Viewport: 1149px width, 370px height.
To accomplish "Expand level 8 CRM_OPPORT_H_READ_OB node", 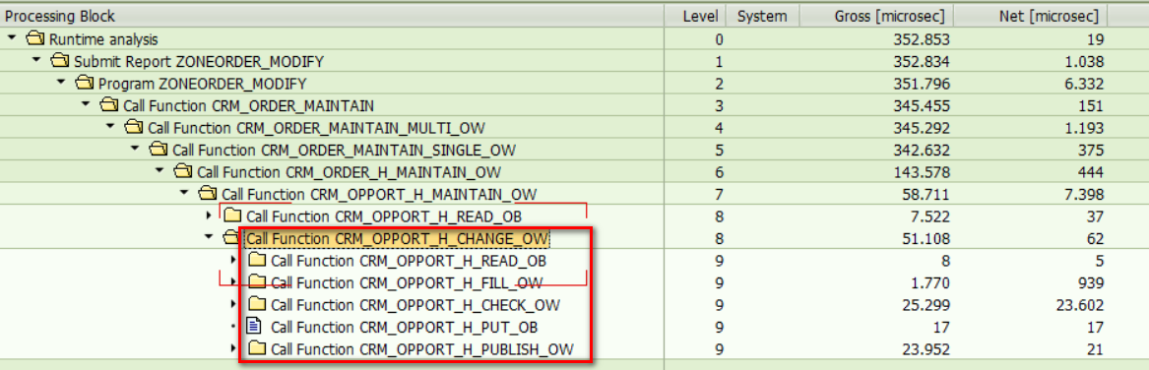I will tap(209, 216).
